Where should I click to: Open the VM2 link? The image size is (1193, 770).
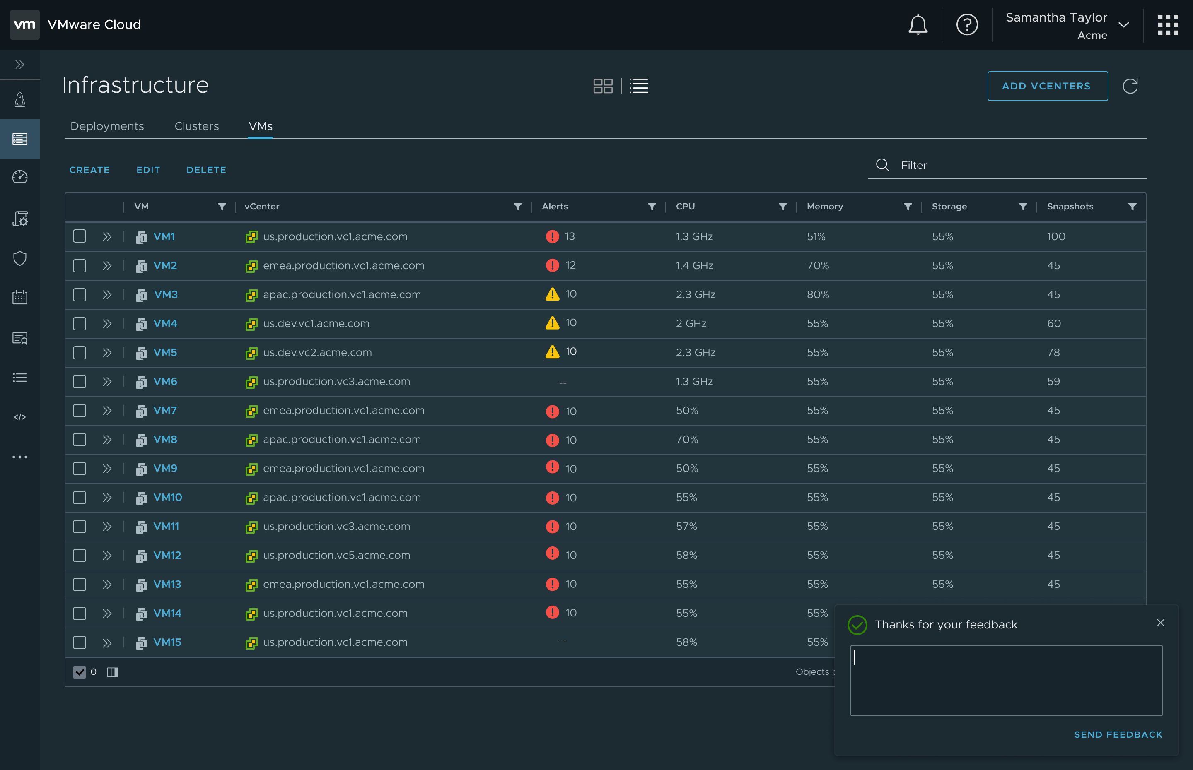(x=165, y=265)
